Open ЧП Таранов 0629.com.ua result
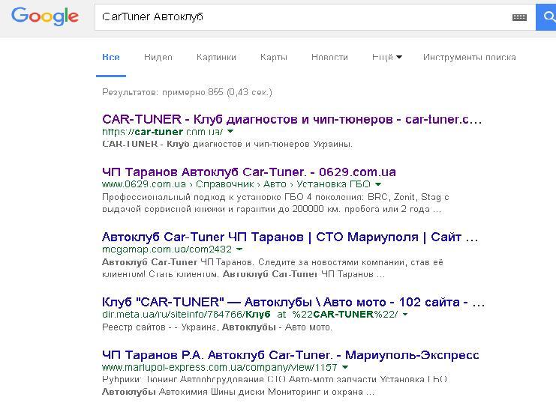The height and width of the screenshot is (412, 556). [248, 172]
